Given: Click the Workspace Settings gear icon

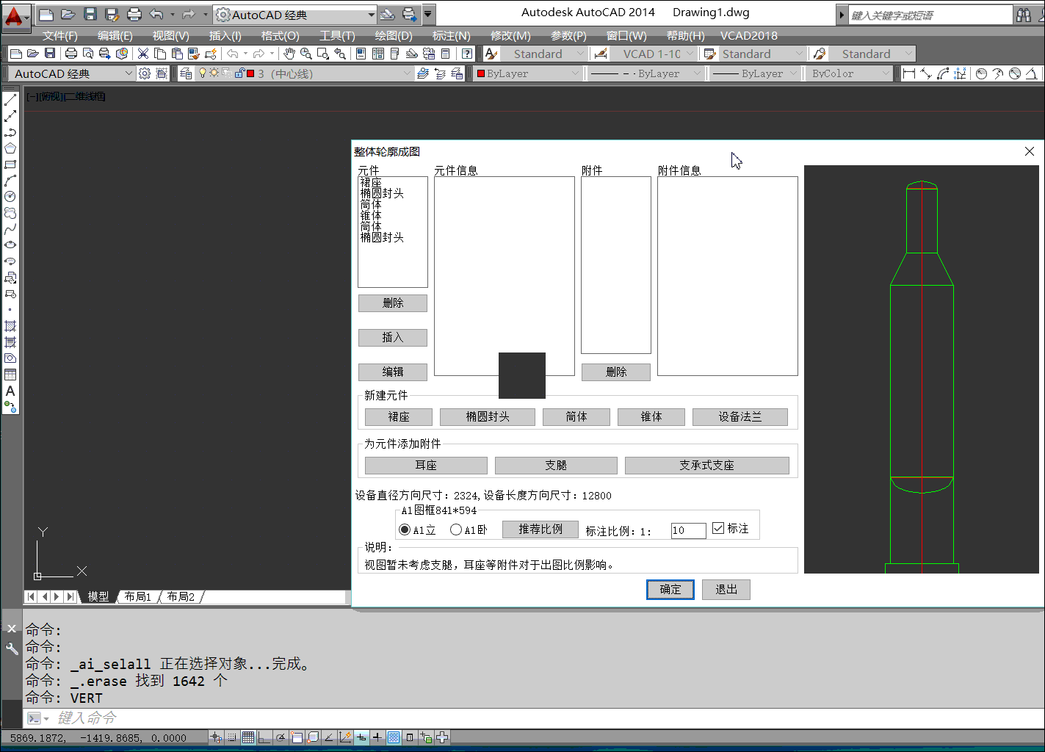Looking at the screenshot, I should click(x=145, y=73).
